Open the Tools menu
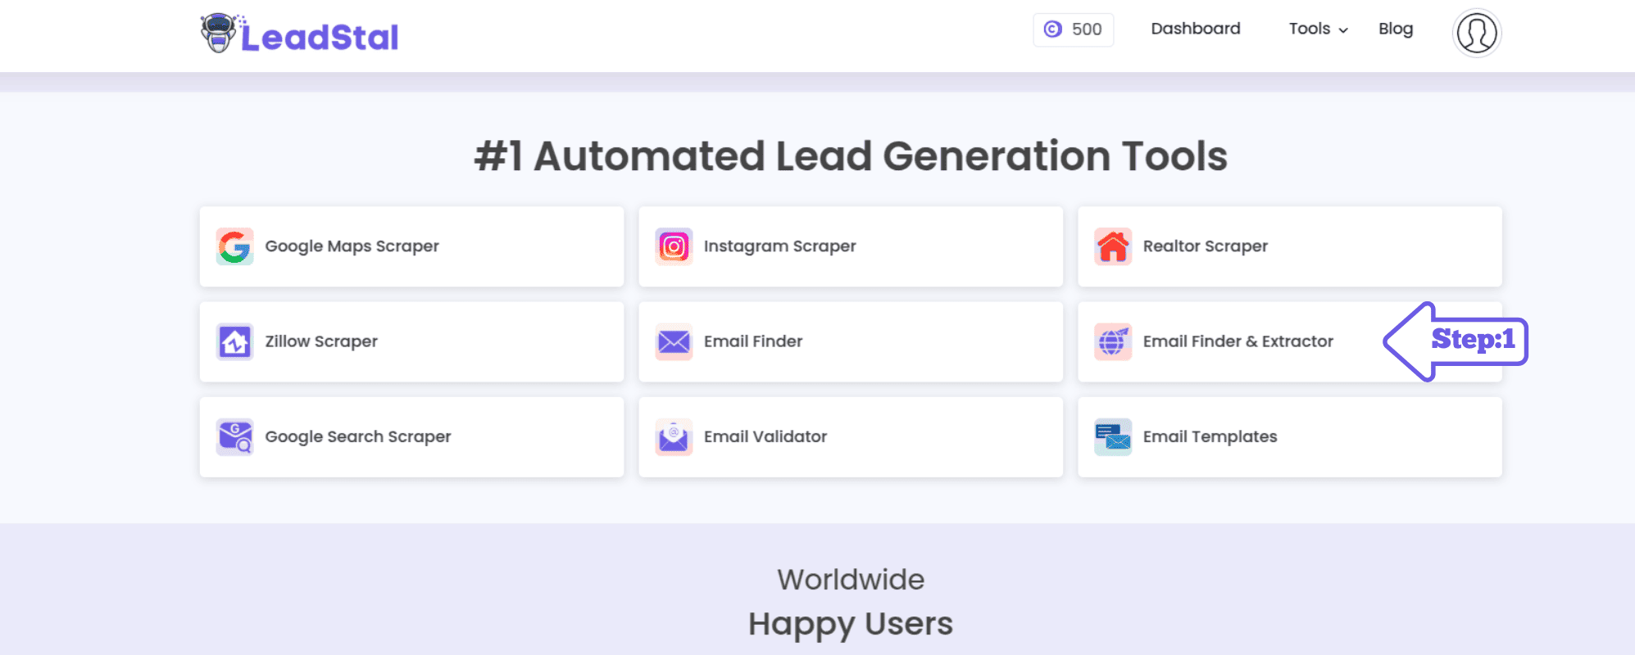1635x655 pixels. [x=1318, y=29]
